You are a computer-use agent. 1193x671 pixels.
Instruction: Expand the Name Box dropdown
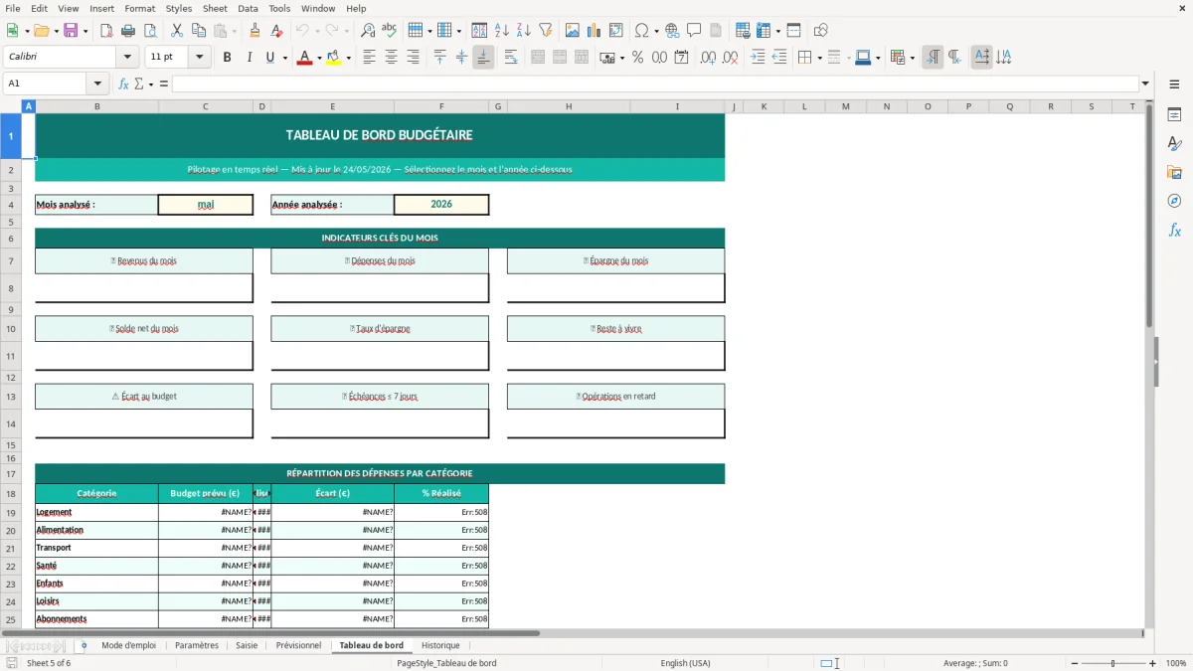point(97,84)
